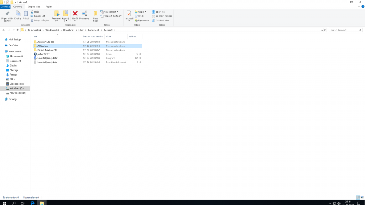Create a new folder with Nova mapa

(95, 16)
